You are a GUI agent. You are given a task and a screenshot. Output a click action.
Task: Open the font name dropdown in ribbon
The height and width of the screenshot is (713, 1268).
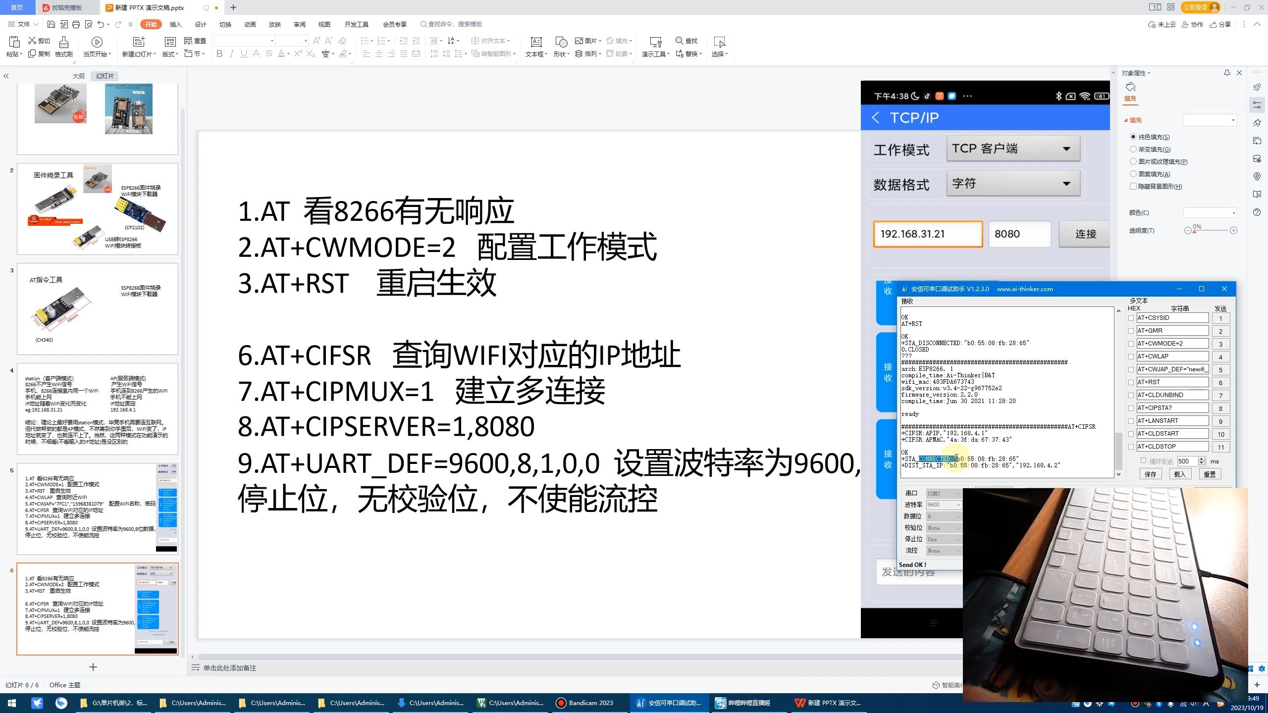click(x=272, y=41)
